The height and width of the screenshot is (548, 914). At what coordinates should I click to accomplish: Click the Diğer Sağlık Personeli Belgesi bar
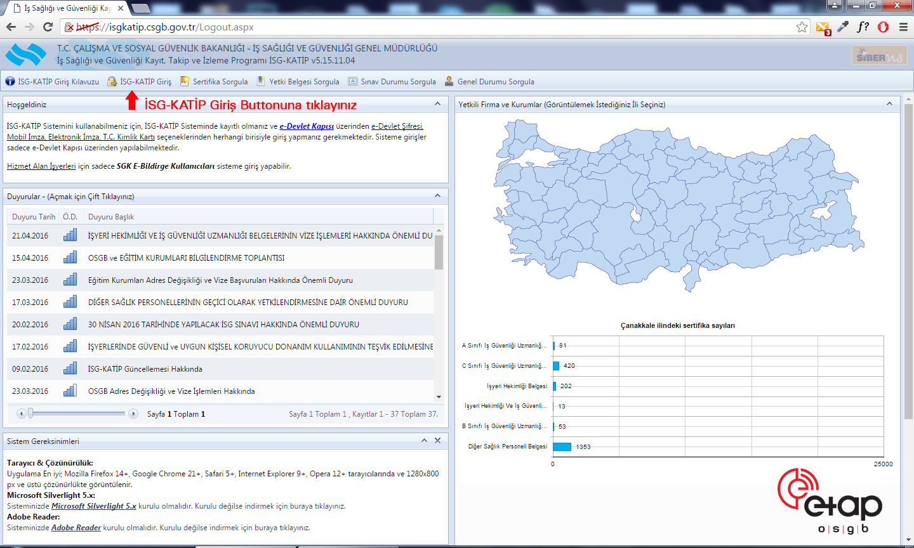point(562,447)
